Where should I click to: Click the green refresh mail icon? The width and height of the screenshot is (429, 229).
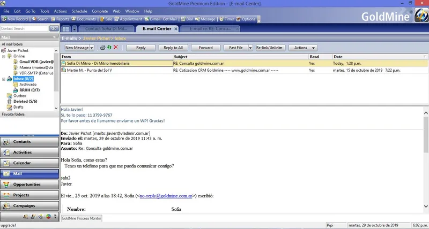[x=109, y=48]
